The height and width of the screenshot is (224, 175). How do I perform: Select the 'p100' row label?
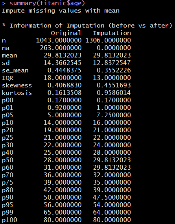coord(9,220)
